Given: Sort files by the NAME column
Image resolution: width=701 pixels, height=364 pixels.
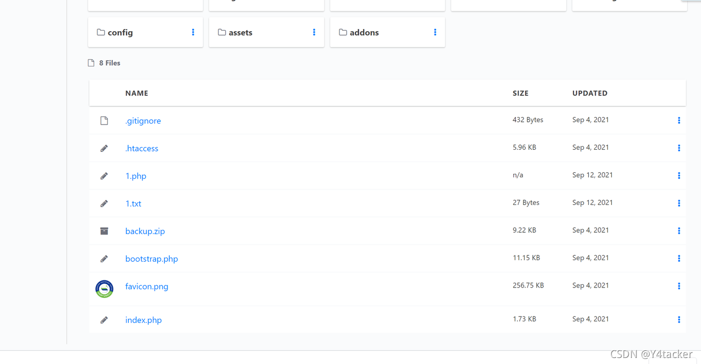Looking at the screenshot, I should coord(137,93).
